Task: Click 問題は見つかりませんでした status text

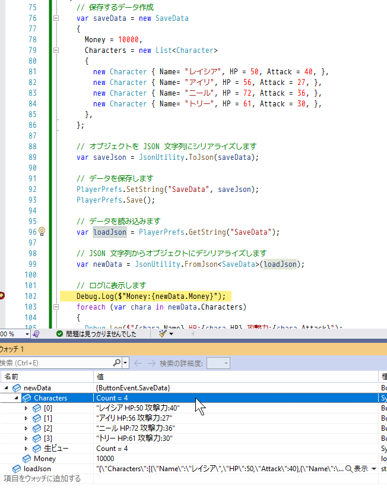Action: [101, 334]
